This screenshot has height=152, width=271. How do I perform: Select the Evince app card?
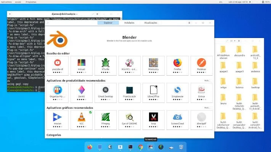tap(202, 93)
